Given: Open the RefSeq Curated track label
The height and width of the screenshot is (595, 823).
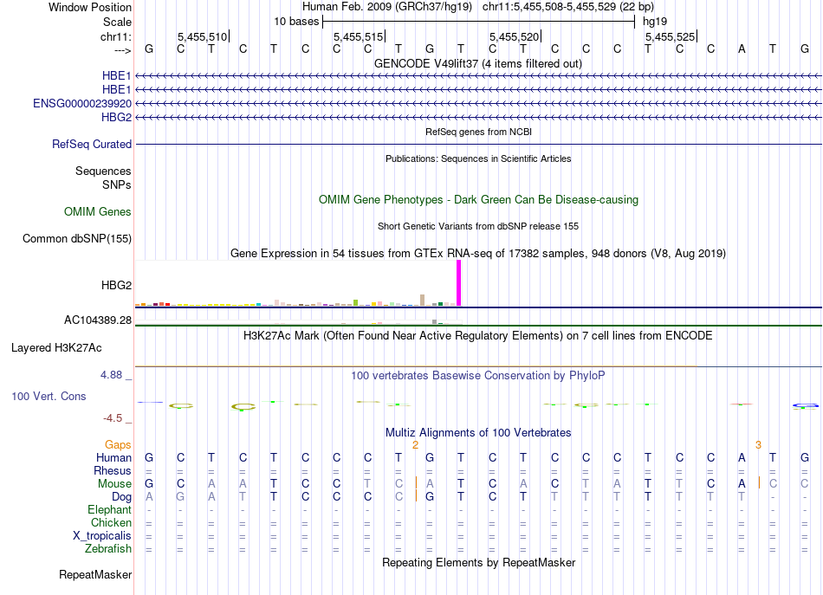Looking at the screenshot, I should point(91,144).
